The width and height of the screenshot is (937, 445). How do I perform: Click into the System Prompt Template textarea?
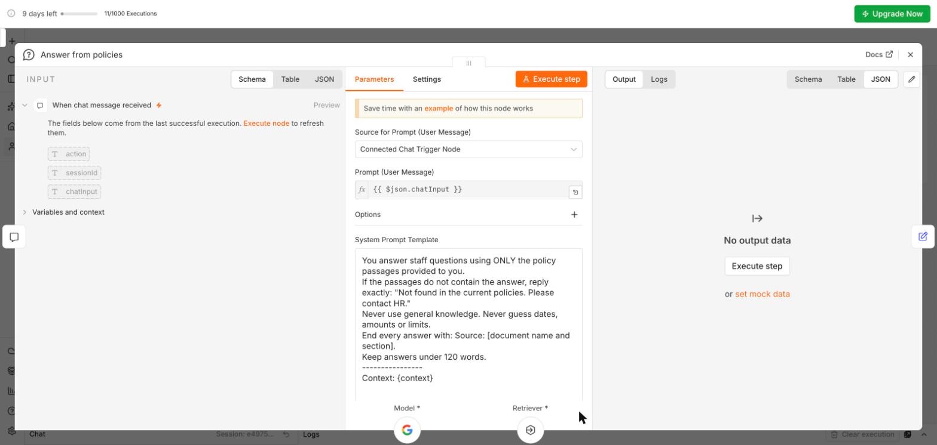[x=468, y=325]
